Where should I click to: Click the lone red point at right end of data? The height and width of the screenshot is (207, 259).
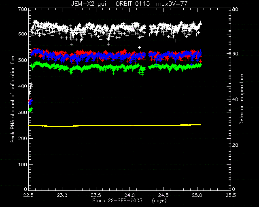(x=200, y=61)
